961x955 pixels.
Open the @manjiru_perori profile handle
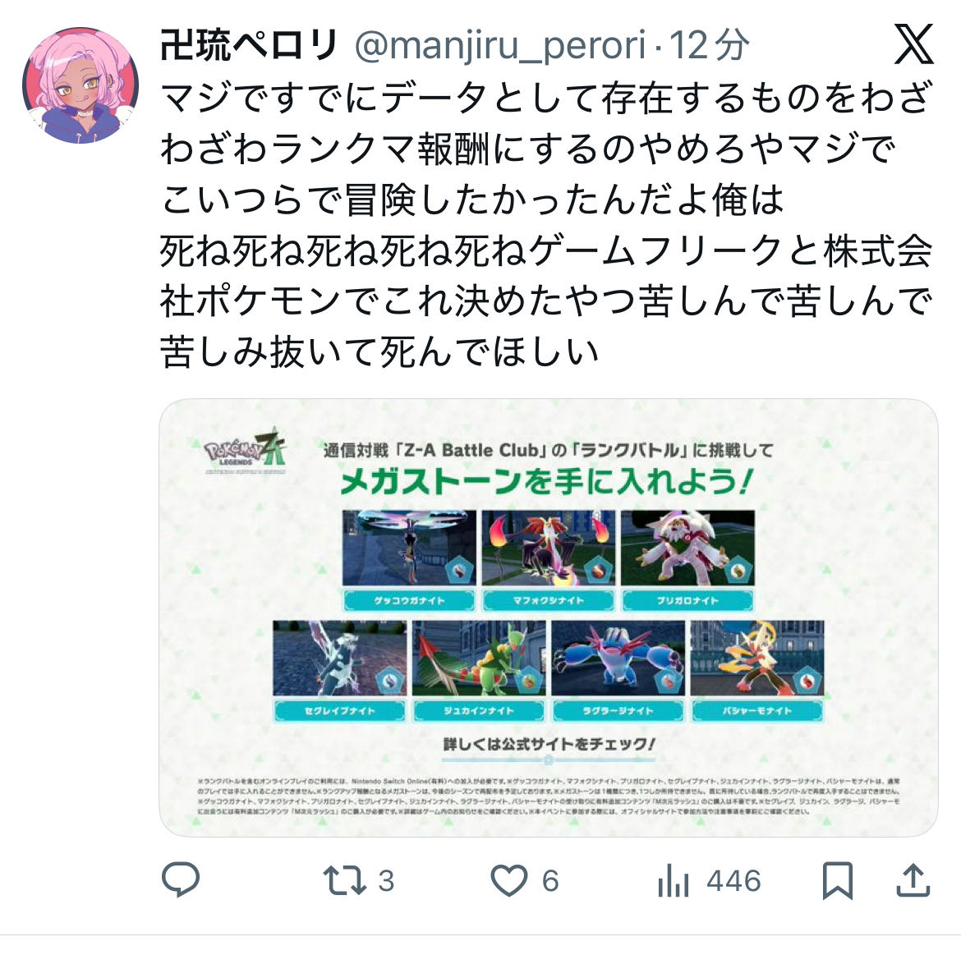[x=500, y=45]
